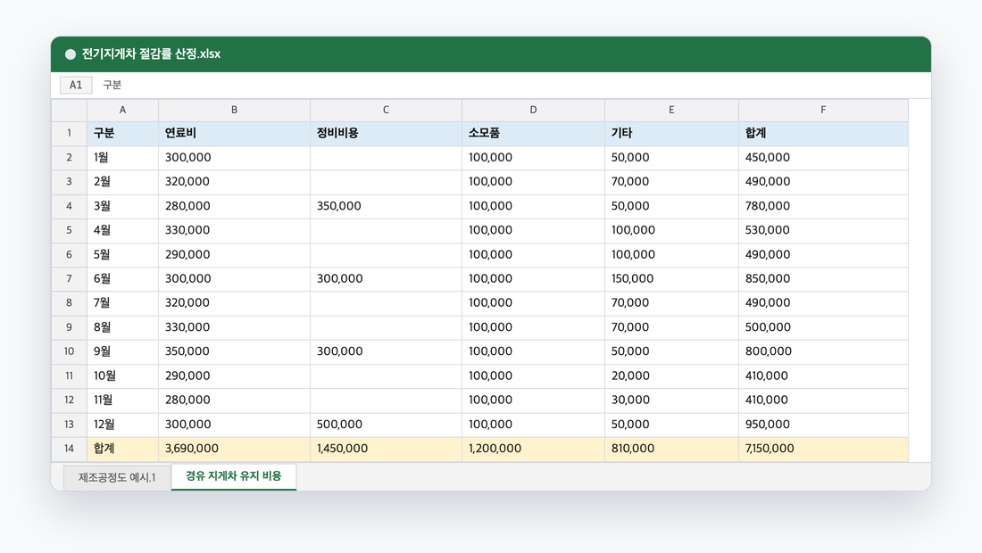Select column A header
The height and width of the screenshot is (553, 982).
123,110
